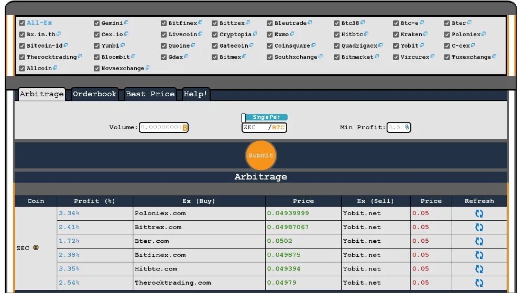Click the orange Submit button
The width and height of the screenshot is (524, 293).
tap(260, 155)
